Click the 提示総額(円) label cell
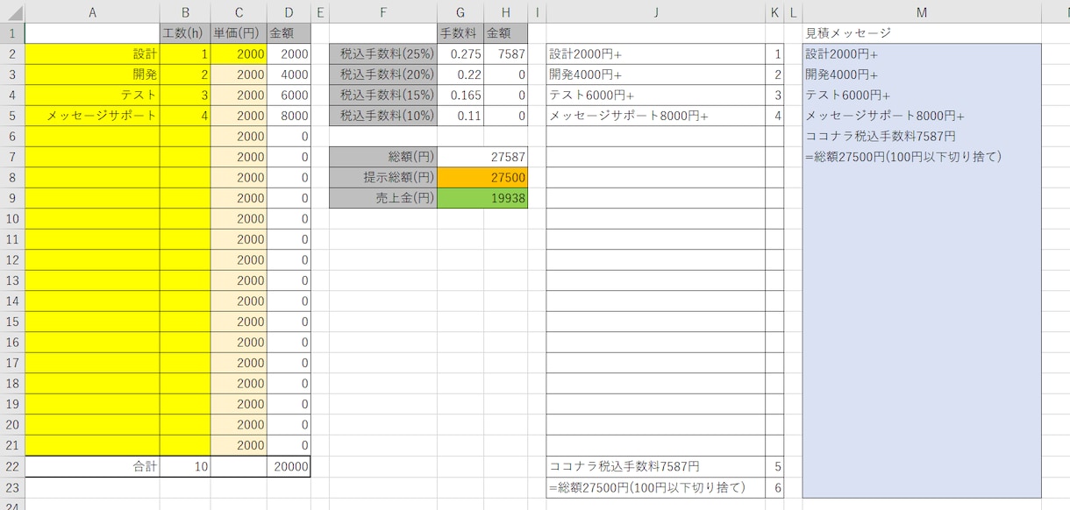Screen dimensions: 1070x510 [x=383, y=178]
